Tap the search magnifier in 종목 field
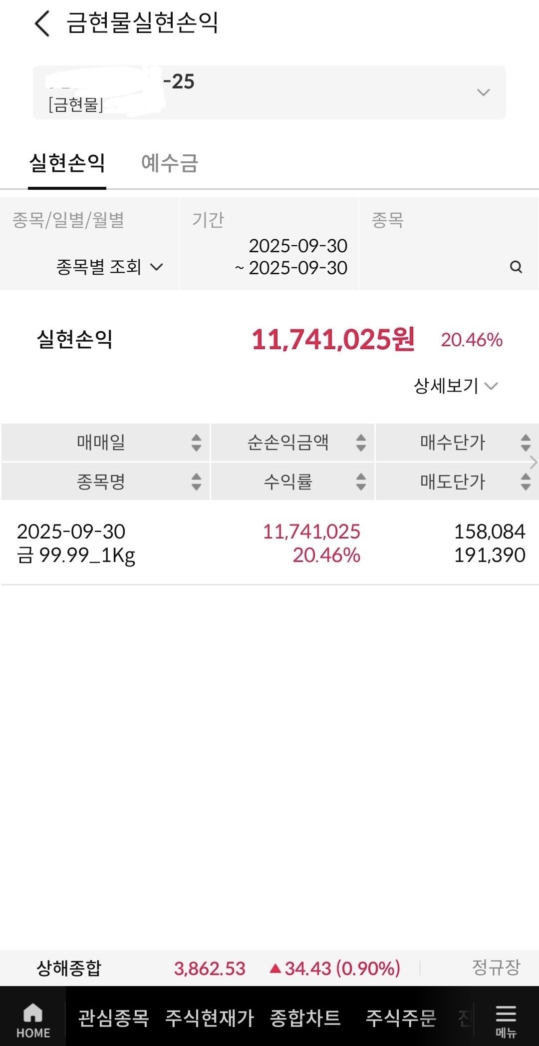The image size is (539, 1046). [516, 267]
